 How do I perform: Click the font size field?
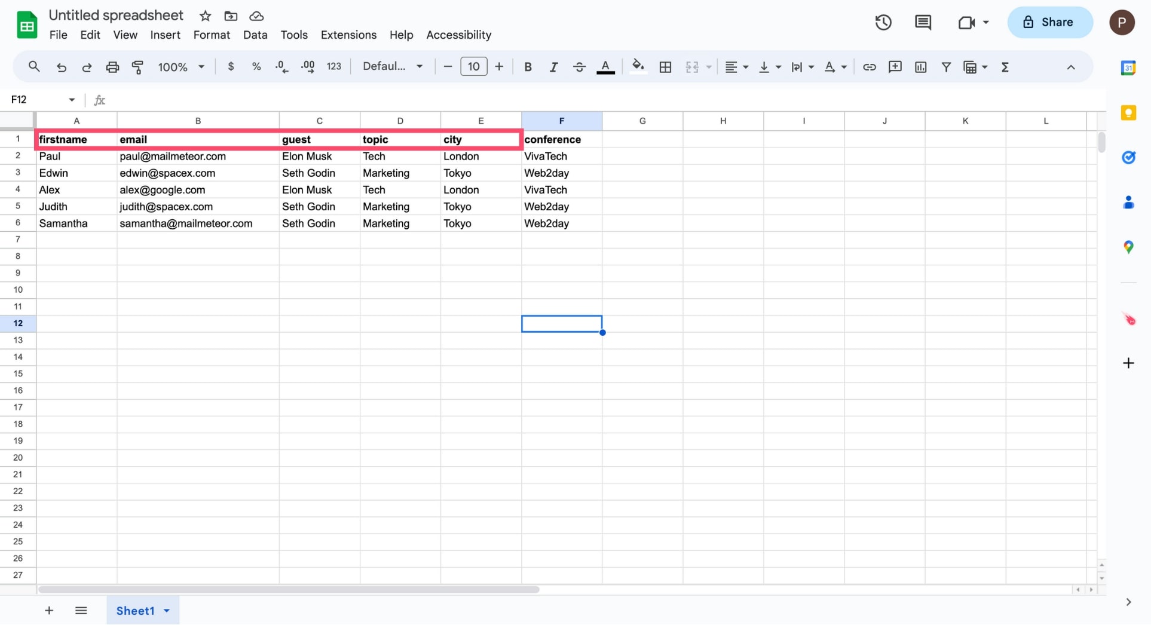click(x=473, y=66)
